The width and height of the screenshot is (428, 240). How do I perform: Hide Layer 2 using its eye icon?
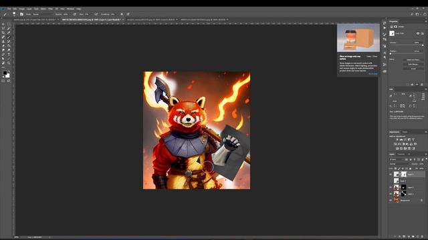click(391, 187)
